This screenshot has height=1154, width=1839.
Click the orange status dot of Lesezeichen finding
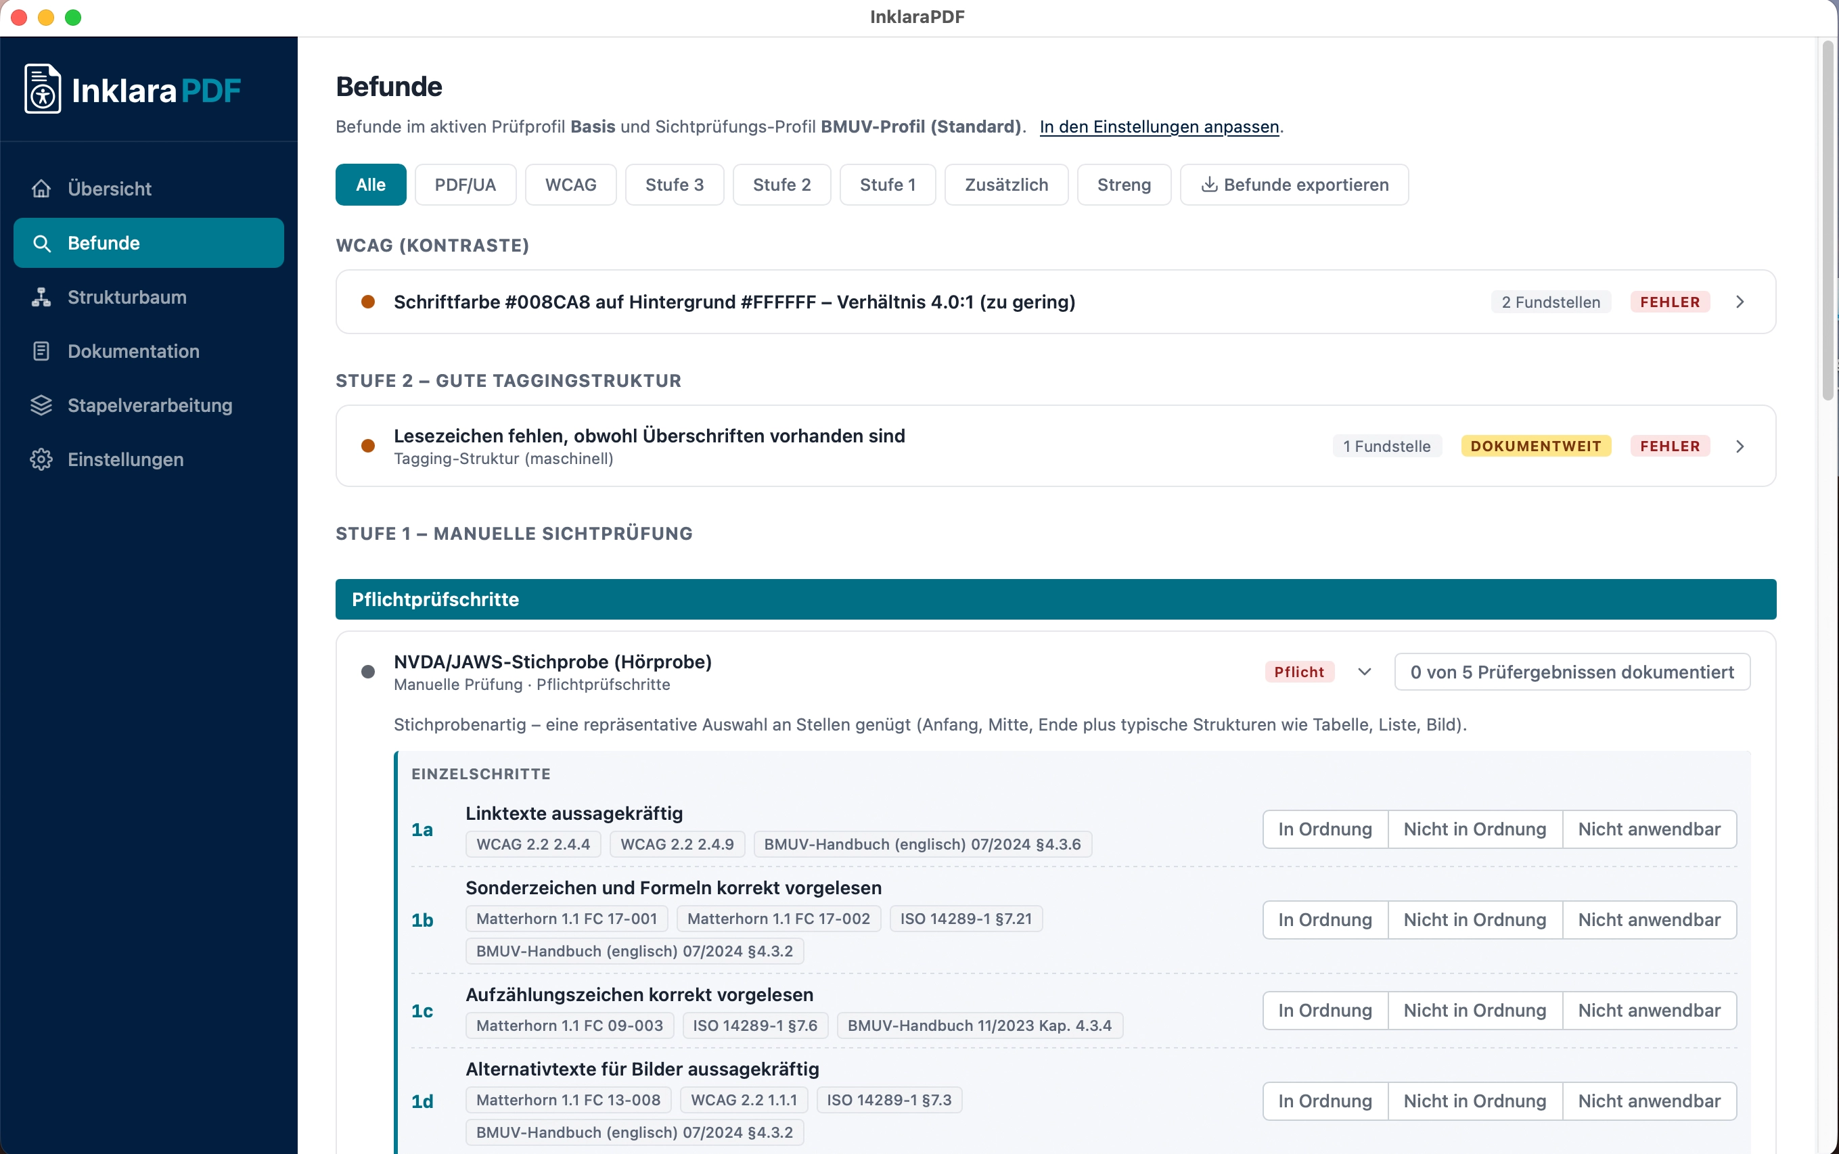pyautogui.click(x=368, y=446)
